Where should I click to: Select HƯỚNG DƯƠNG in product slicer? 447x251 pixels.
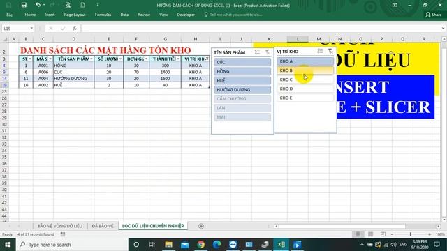click(242, 89)
